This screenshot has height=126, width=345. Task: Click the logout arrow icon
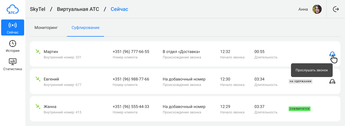click(x=336, y=9)
